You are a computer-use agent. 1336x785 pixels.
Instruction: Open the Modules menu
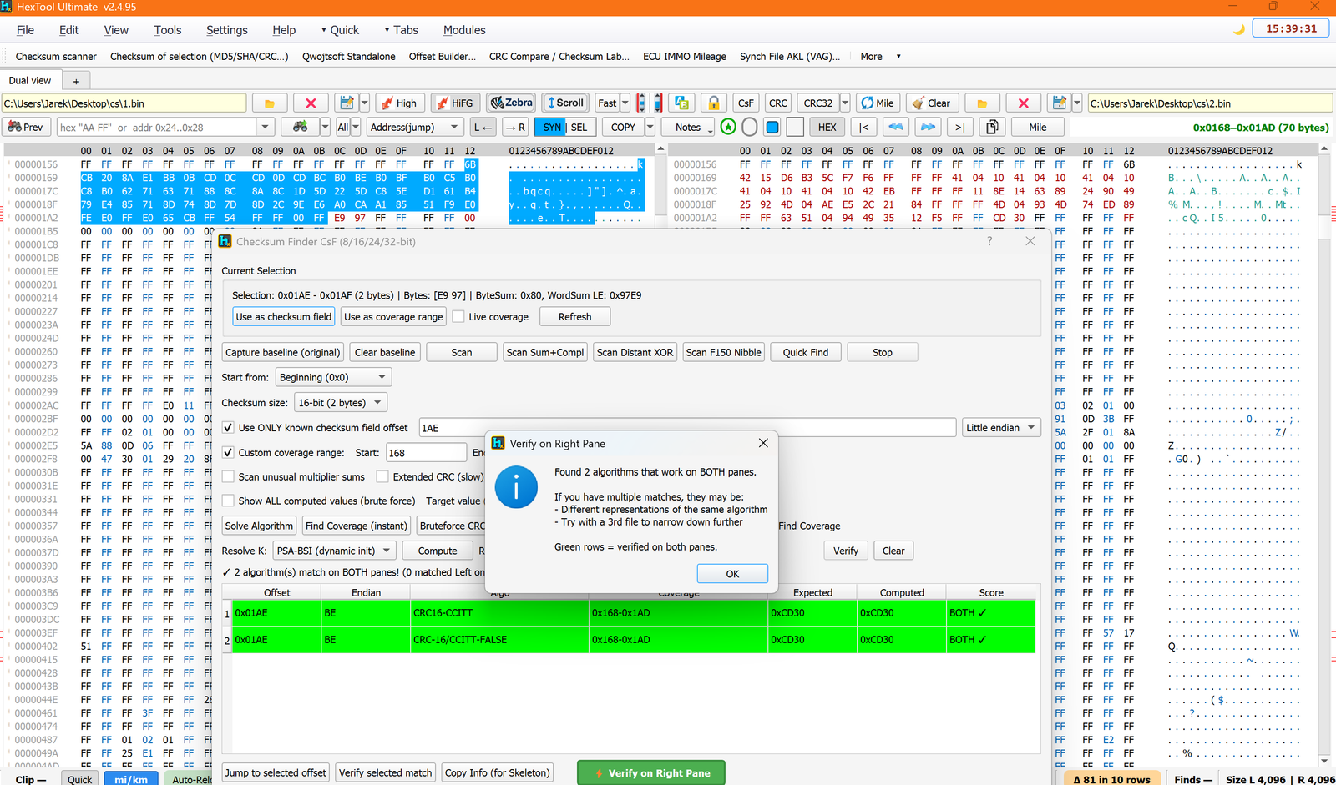click(464, 30)
